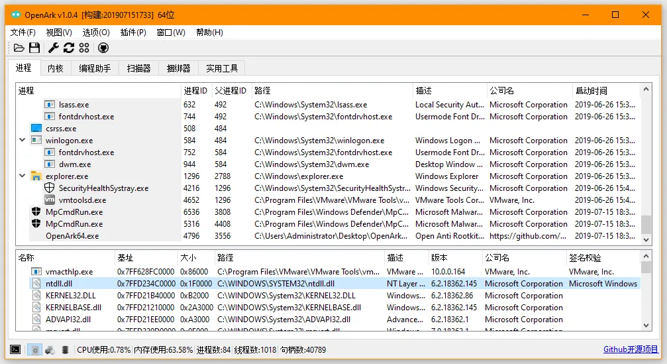Sort processes by 进程ID column header

pyautogui.click(x=195, y=91)
